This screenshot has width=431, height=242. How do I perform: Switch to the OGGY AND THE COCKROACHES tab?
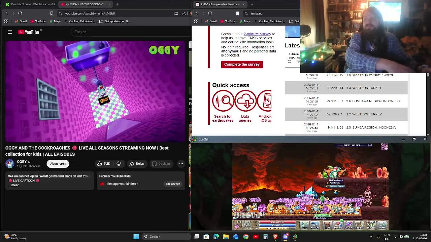(x=86, y=4)
